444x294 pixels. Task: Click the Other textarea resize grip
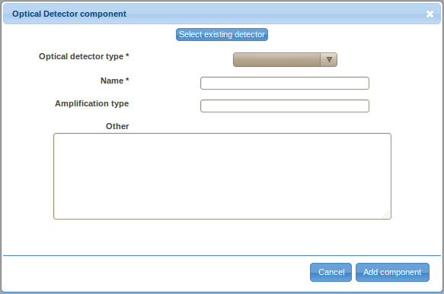[387, 214]
